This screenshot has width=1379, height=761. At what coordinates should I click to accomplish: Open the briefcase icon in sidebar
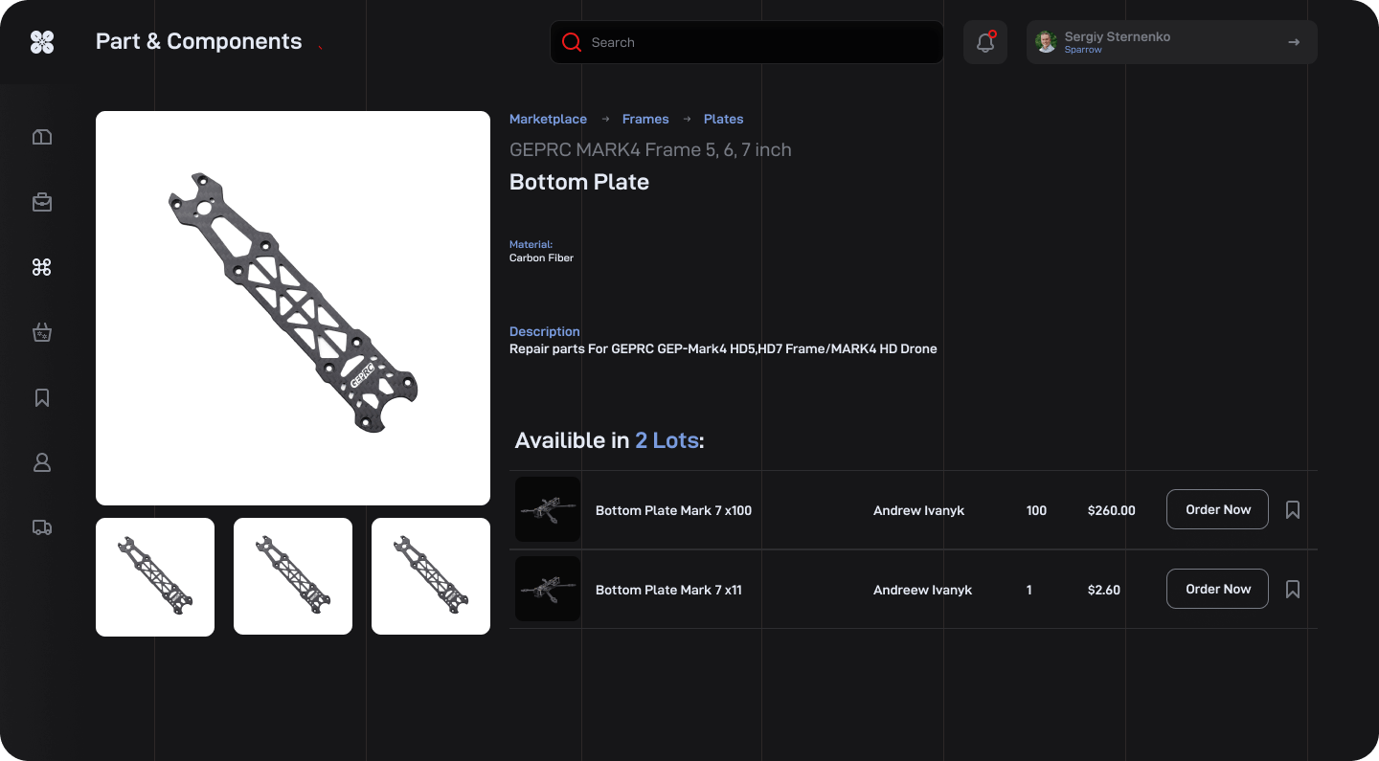42,202
